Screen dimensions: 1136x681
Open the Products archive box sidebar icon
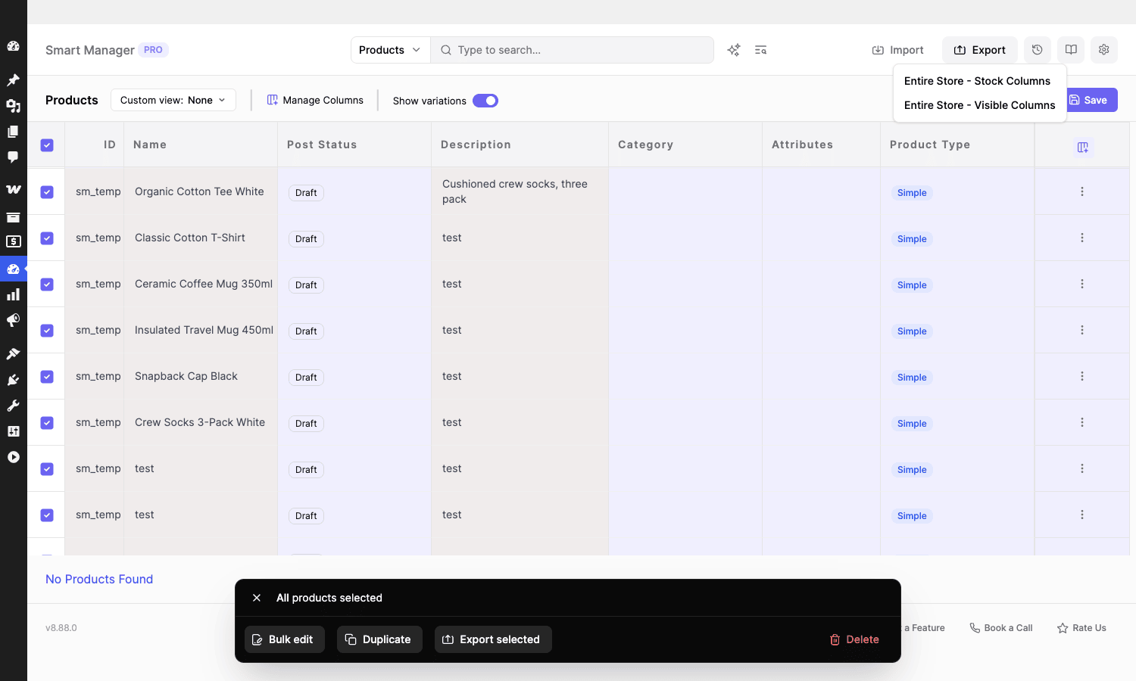pyautogui.click(x=13, y=217)
